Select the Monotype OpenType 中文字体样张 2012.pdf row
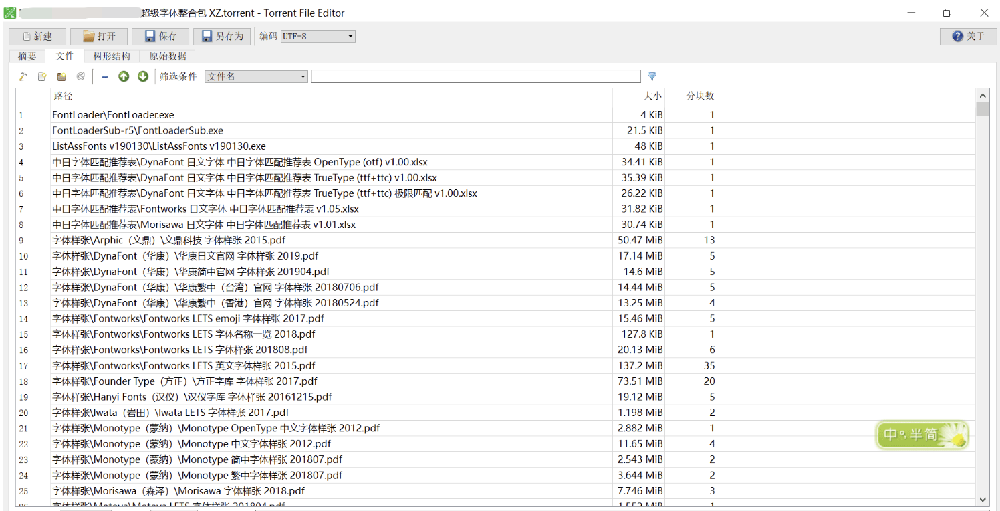Viewport: 1000px width, 511px height. pyautogui.click(x=496, y=428)
